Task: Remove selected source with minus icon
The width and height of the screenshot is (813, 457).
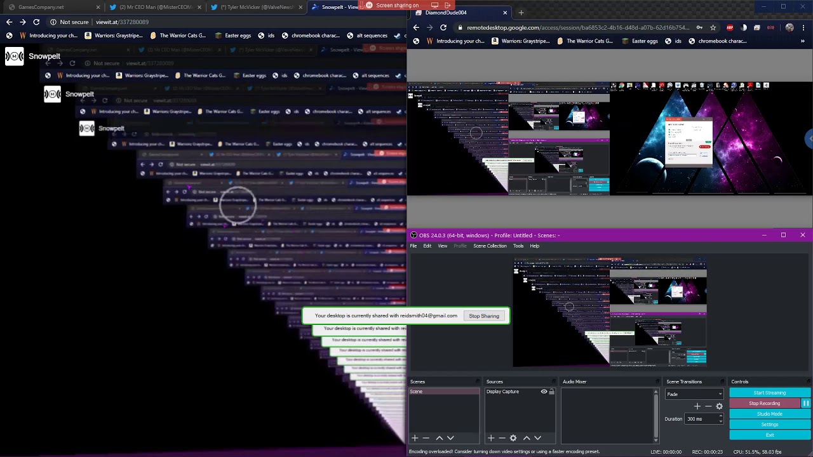Action: [x=502, y=438]
